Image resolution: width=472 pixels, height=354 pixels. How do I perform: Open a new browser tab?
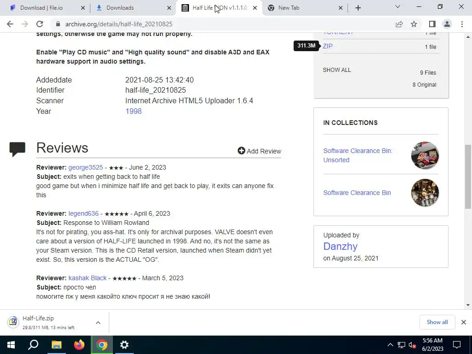[358, 8]
